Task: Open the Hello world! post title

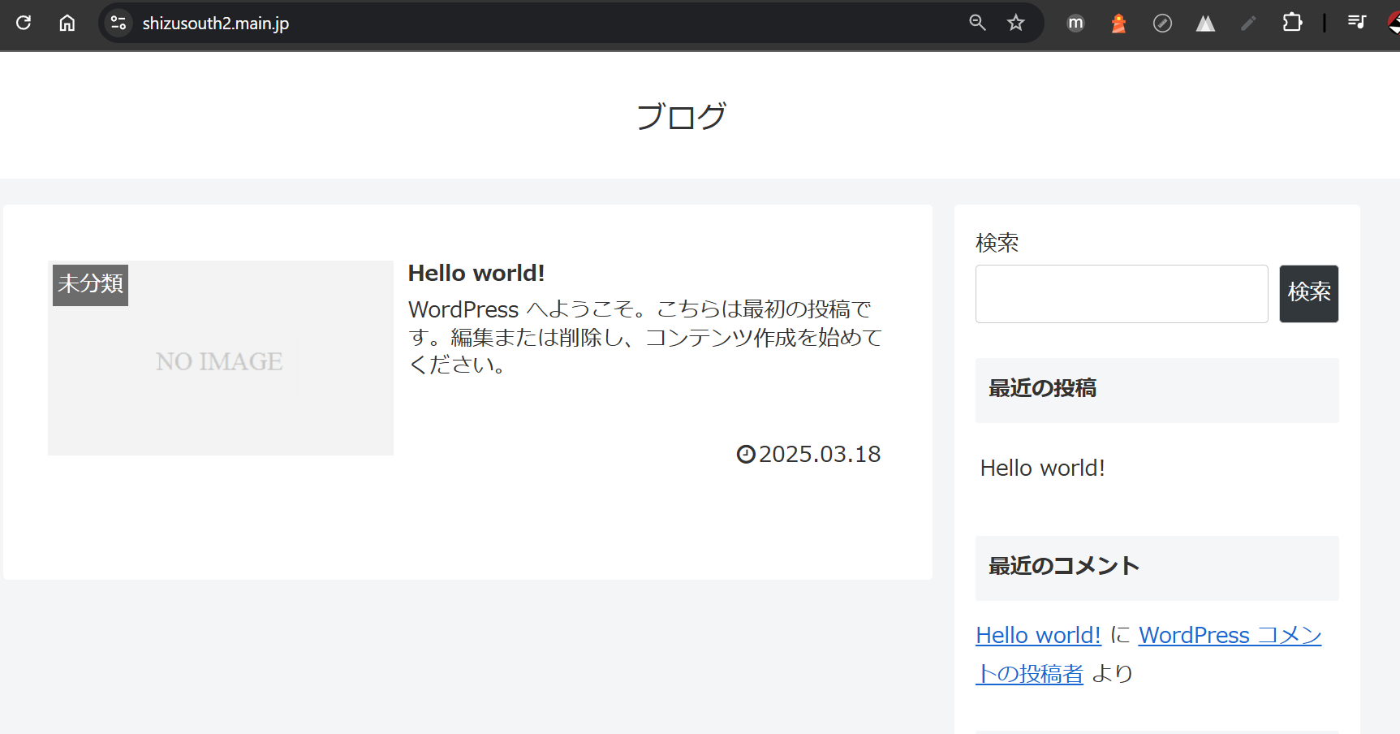Action: pos(476,273)
